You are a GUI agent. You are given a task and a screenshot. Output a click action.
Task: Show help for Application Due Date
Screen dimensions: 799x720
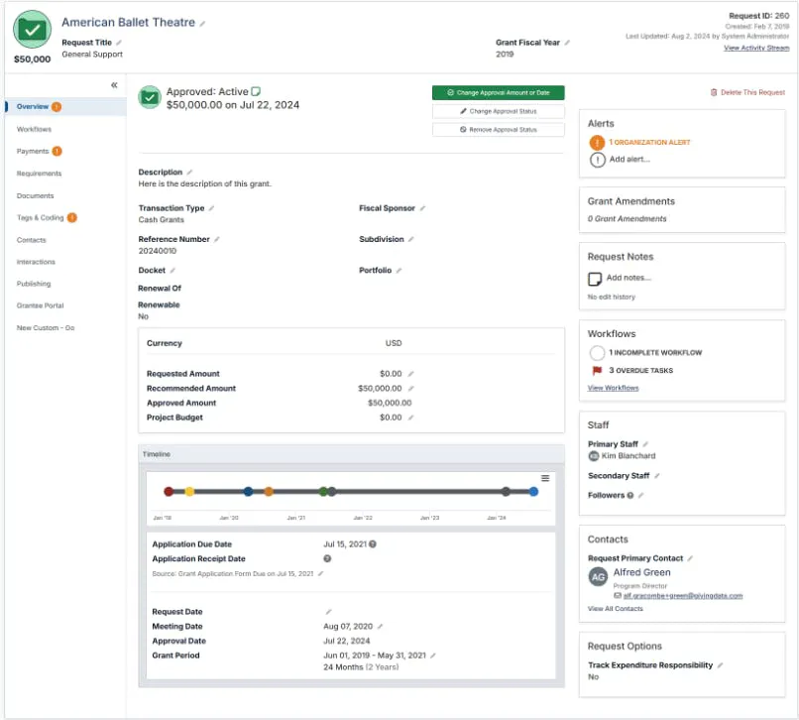[x=373, y=544]
